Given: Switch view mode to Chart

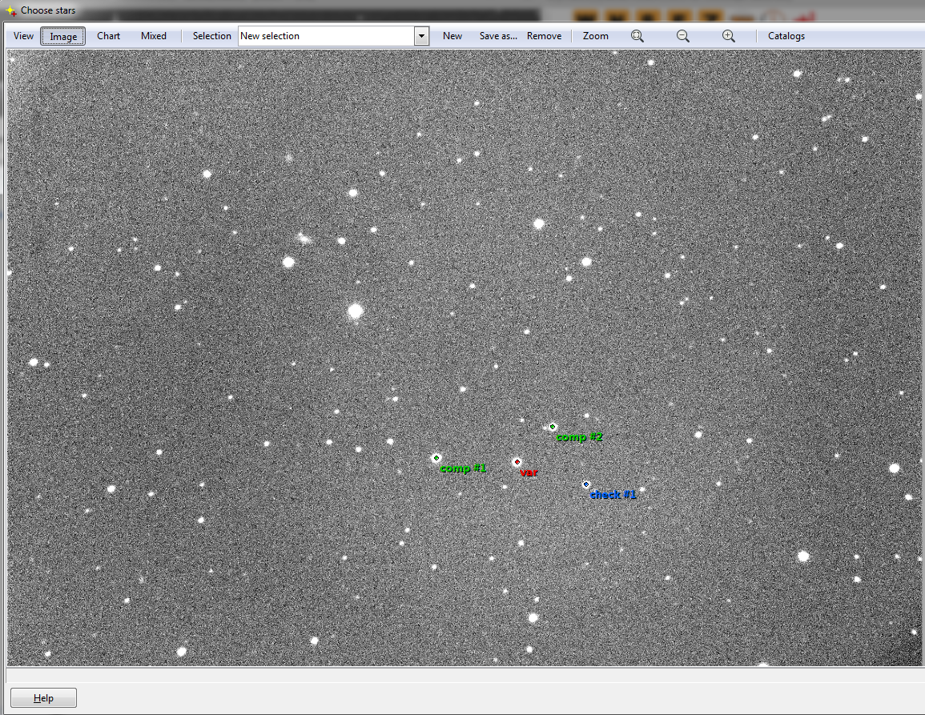Looking at the screenshot, I should tap(109, 36).
